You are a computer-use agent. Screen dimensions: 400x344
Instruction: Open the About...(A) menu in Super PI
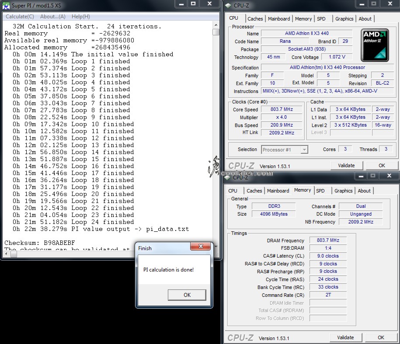[x=53, y=17]
